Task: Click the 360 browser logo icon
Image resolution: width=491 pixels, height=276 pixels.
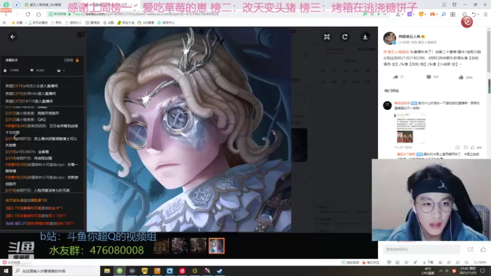Action: click(6, 5)
